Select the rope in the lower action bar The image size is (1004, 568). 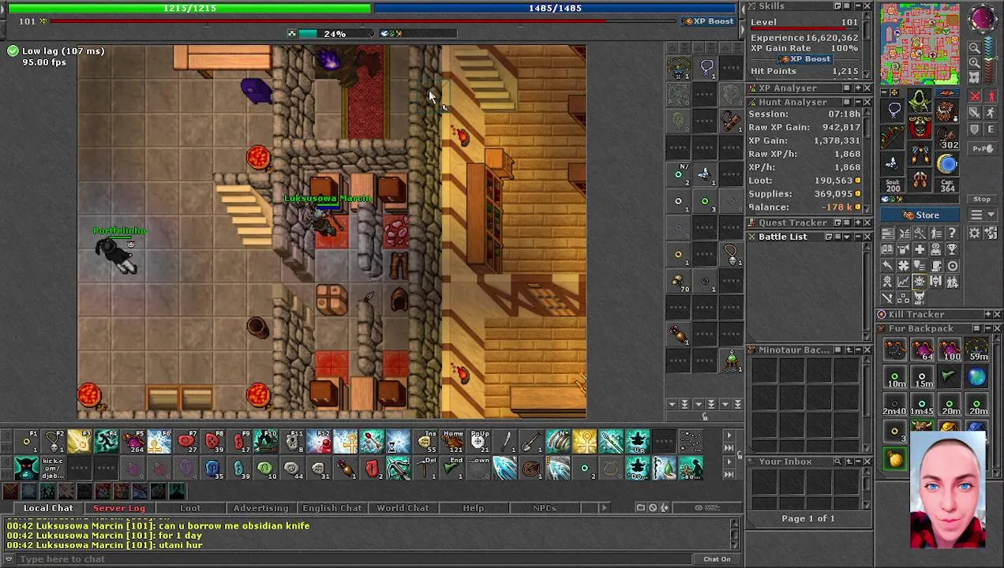pos(532,469)
